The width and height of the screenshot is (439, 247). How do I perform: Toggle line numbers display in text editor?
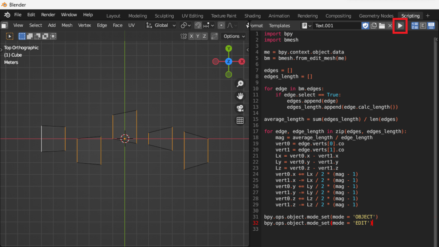415,26
